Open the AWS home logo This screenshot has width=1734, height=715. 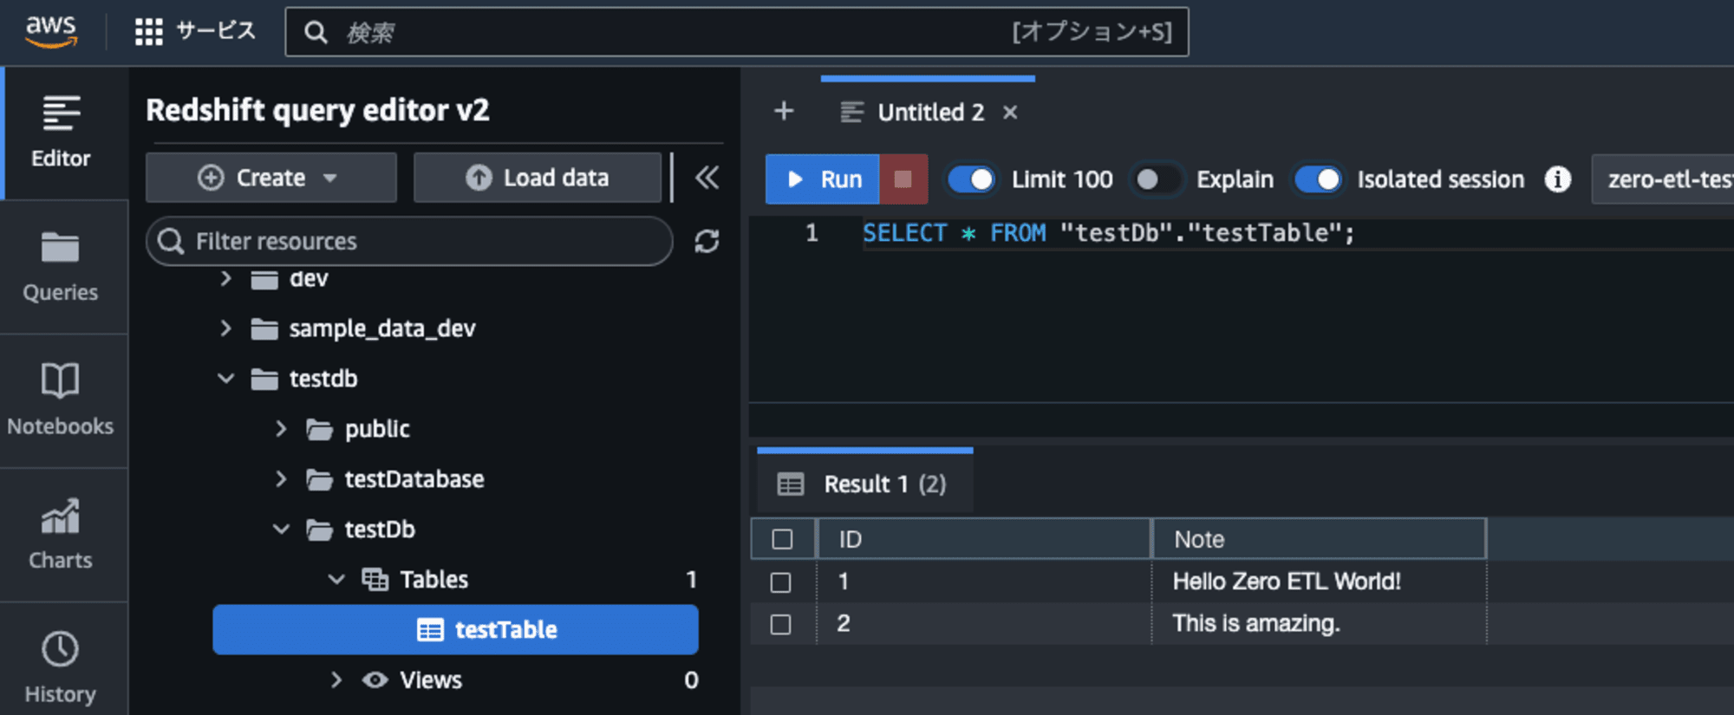coord(51,31)
